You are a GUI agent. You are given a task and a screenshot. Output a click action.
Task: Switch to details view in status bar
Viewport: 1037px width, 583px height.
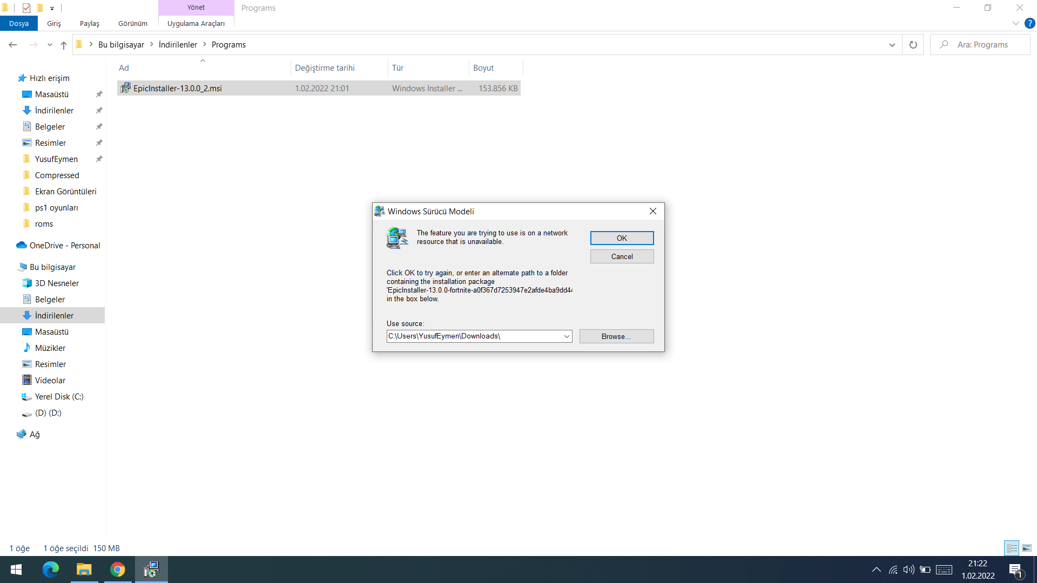pos(1012,548)
